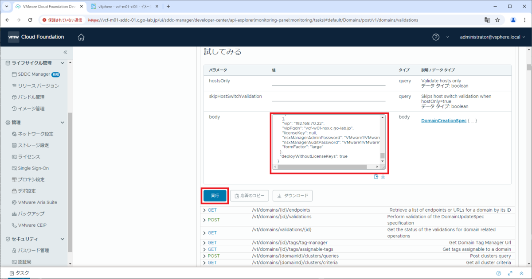Open バンドル管理 in sidebar
Screen dimensions: 532x279
(28, 97)
